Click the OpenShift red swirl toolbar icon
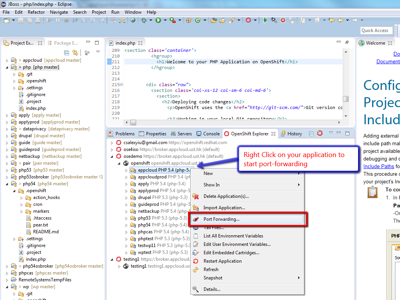 pos(248,20)
